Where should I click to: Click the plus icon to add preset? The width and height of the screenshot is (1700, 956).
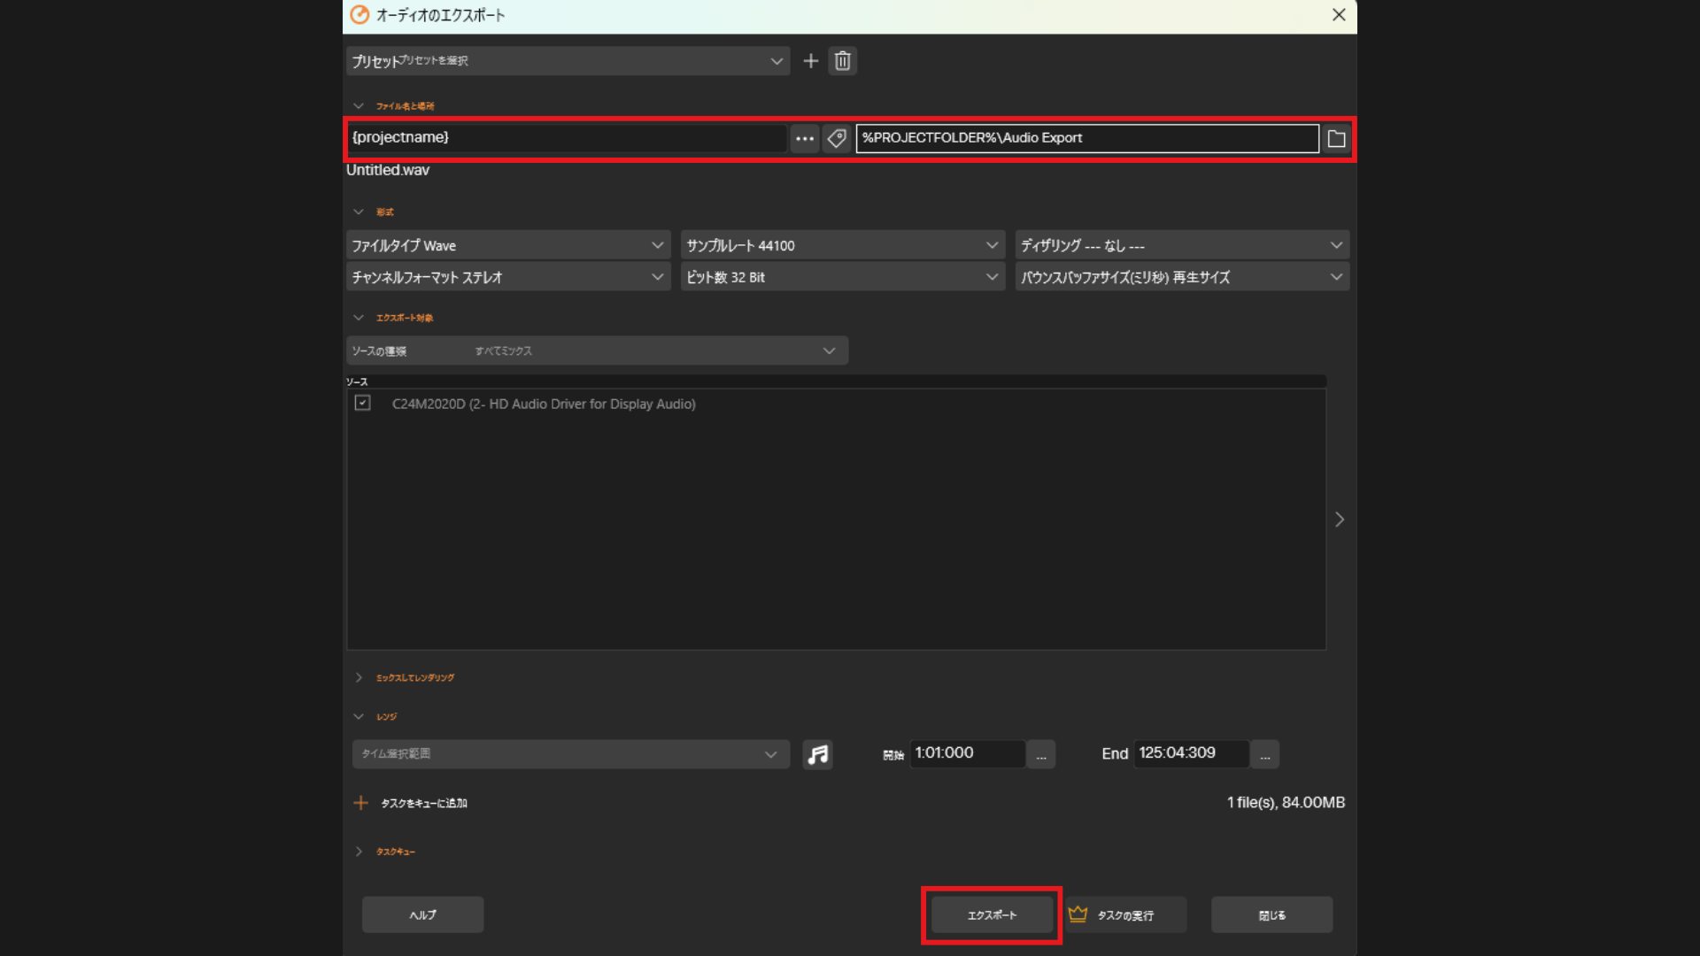point(810,61)
